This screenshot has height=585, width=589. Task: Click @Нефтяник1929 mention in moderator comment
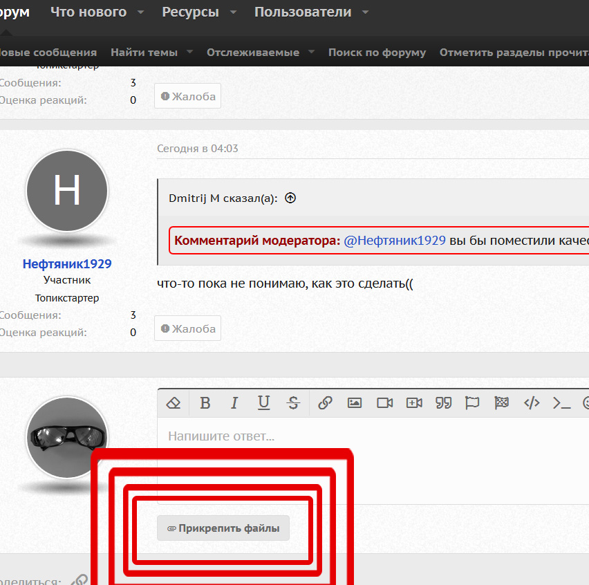(395, 240)
